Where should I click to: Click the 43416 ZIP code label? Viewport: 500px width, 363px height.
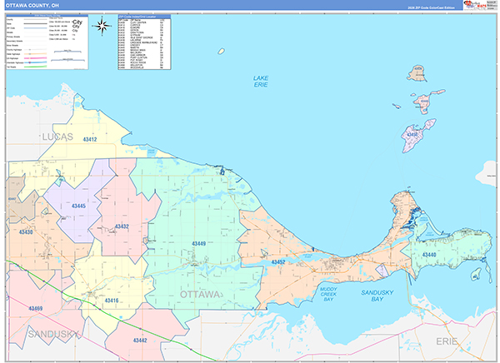(112, 301)
